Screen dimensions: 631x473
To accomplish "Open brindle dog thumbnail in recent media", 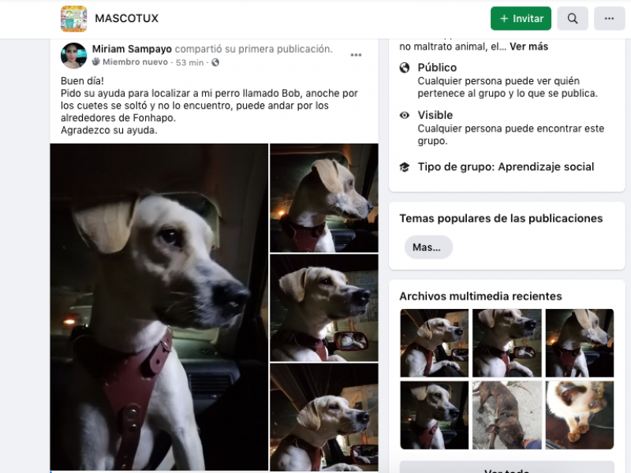I will coord(506,415).
